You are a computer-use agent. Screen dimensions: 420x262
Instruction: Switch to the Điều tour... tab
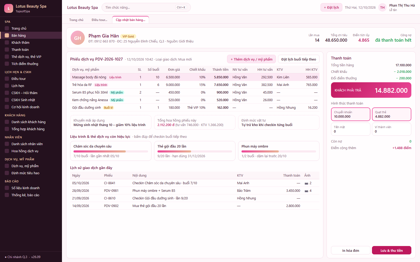[x=99, y=20]
